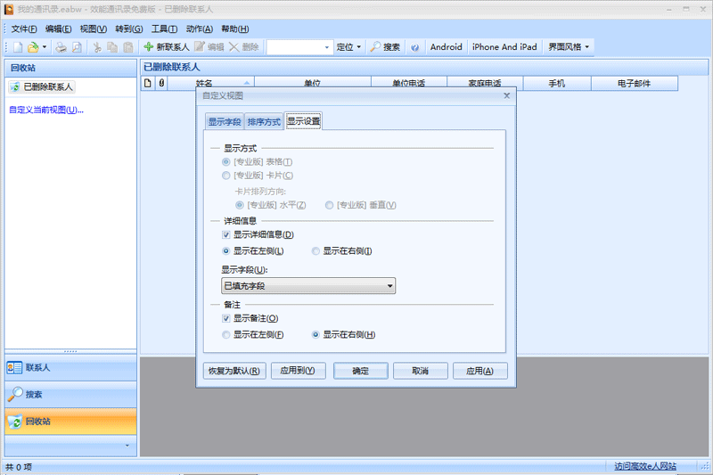Open the 工具(T) menu

coord(164,29)
